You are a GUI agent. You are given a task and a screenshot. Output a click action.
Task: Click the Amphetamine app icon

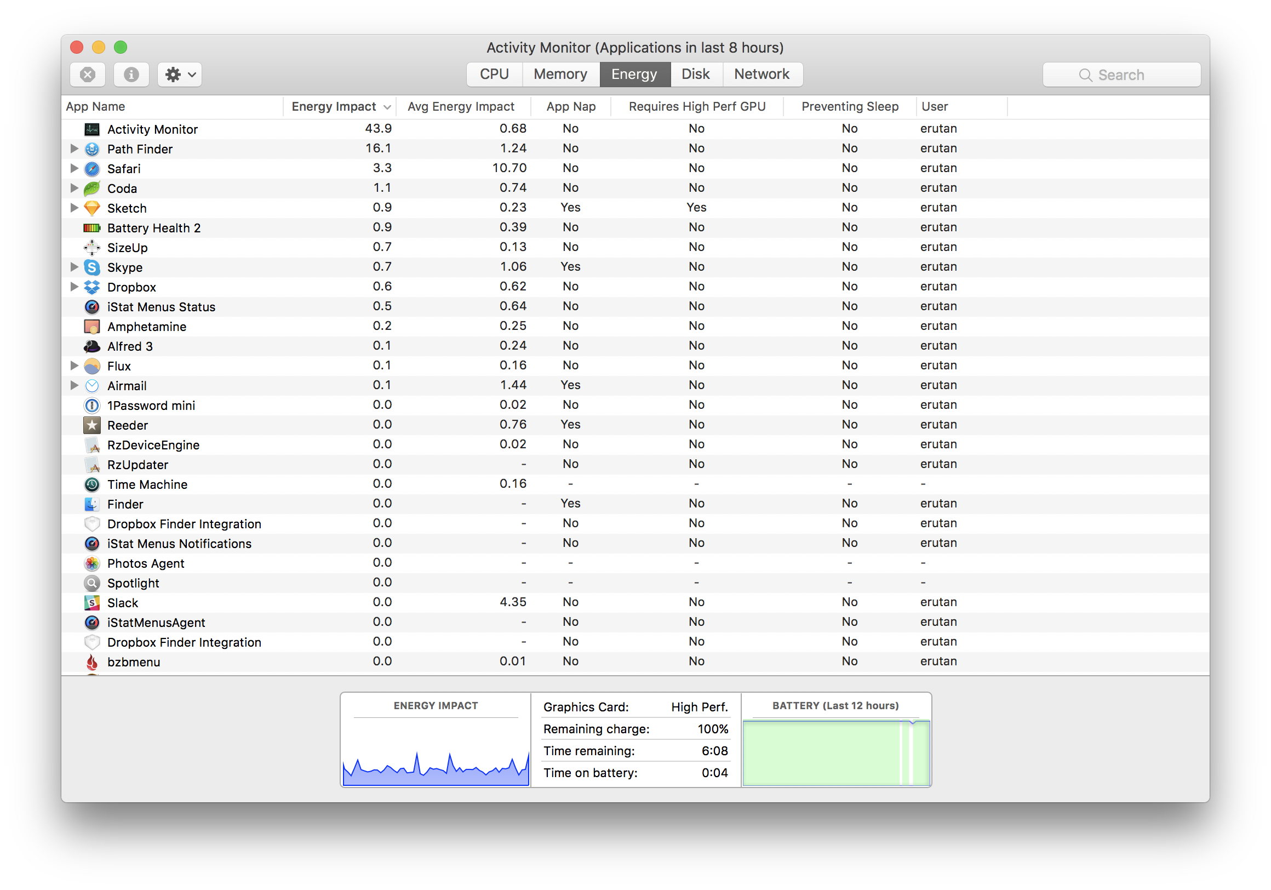pyautogui.click(x=92, y=327)
